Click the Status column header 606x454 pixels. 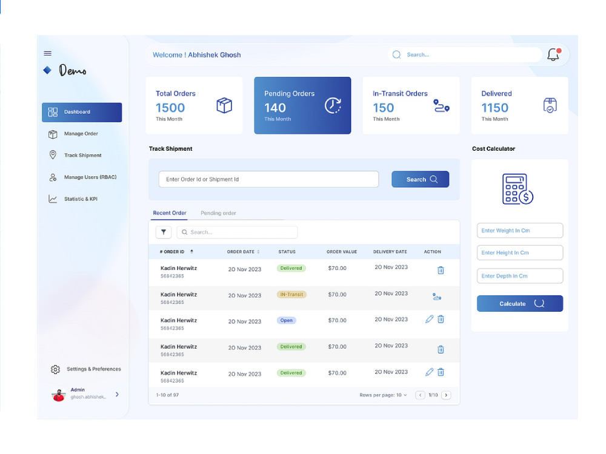pos(287,252)
